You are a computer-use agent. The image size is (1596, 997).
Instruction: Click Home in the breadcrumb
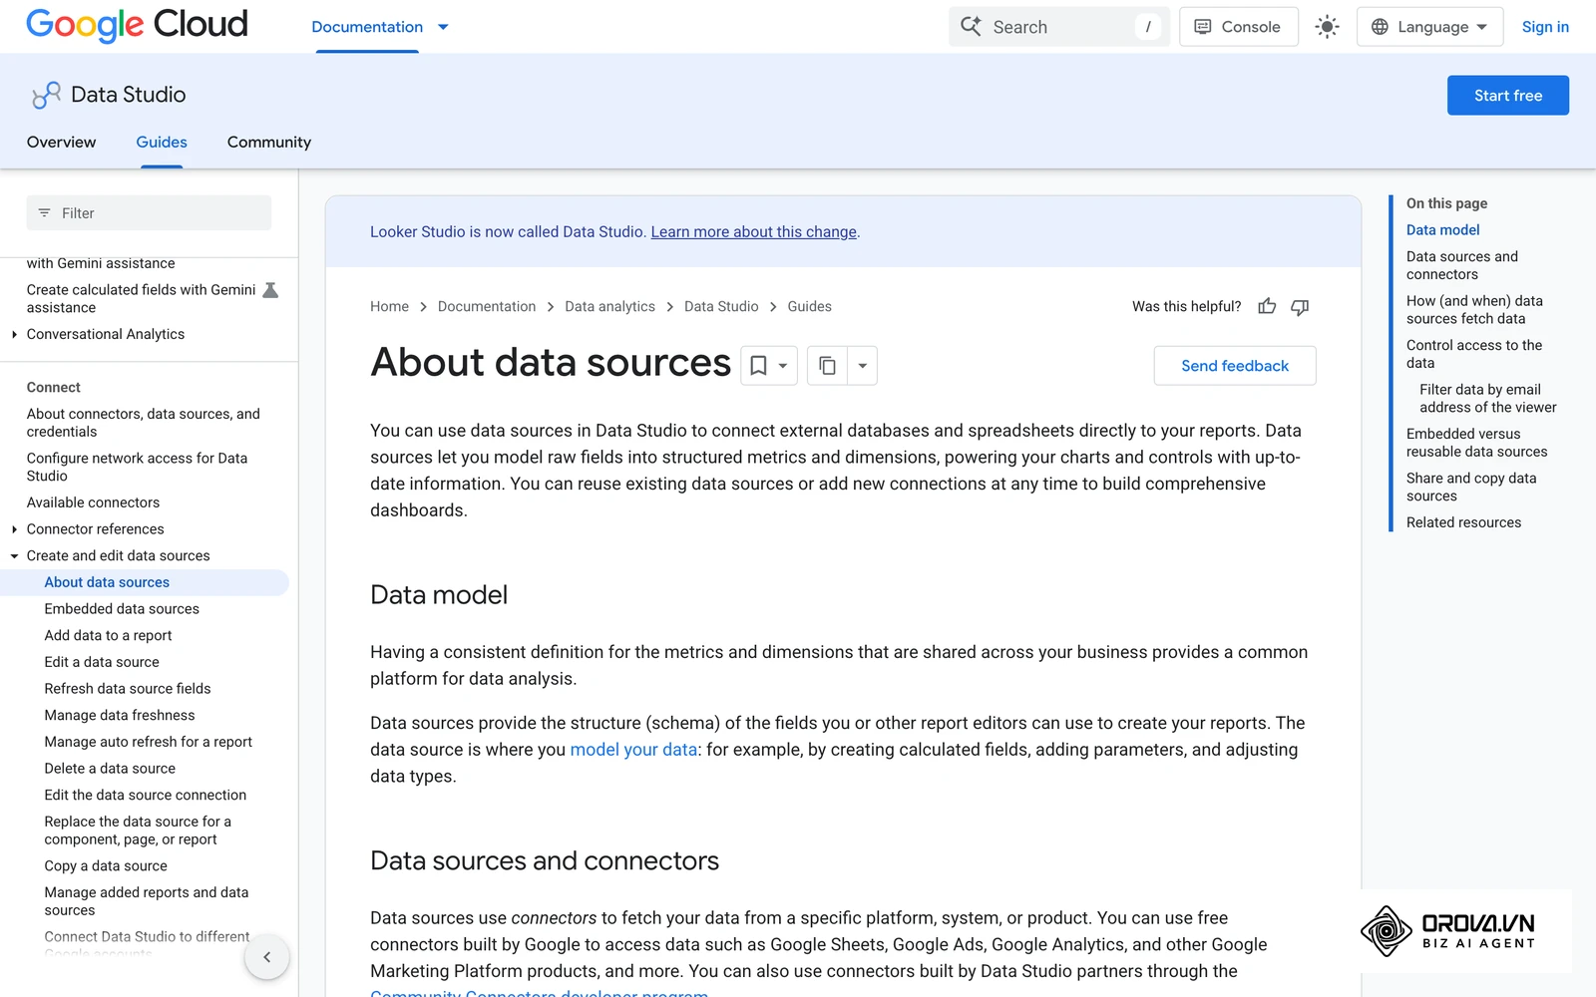point(389,306)
